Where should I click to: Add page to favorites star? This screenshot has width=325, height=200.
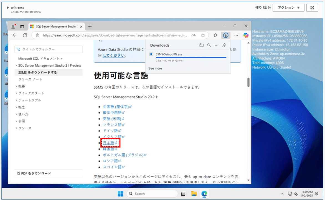tap(203, 35)
